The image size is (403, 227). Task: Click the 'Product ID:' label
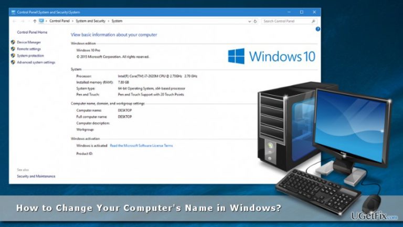pyautogui.click(x=84, y=153)
